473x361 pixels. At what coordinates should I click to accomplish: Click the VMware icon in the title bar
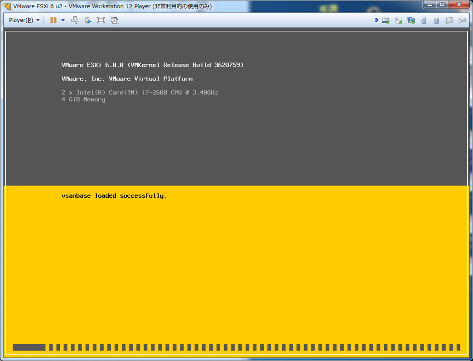click(7, 6)
